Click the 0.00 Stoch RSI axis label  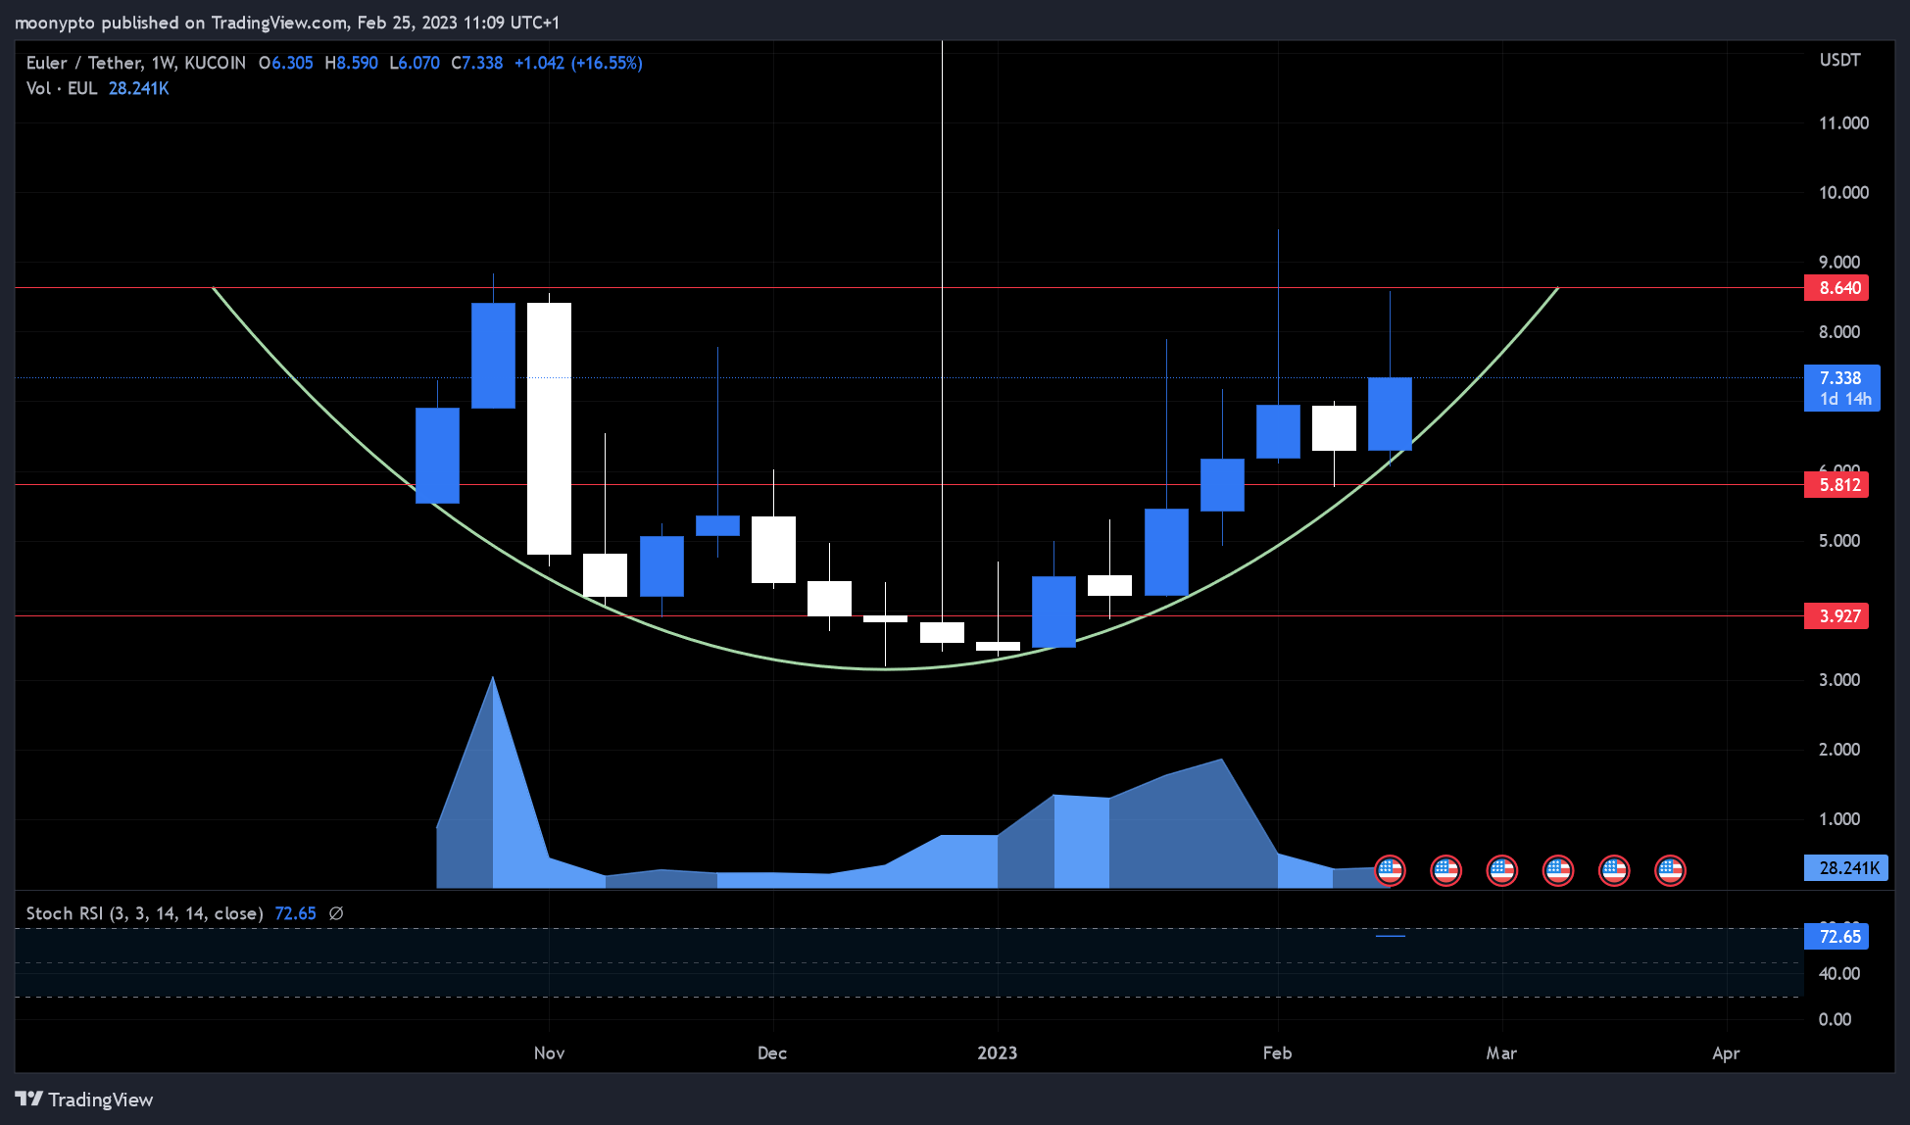tap(1836, 1020)
